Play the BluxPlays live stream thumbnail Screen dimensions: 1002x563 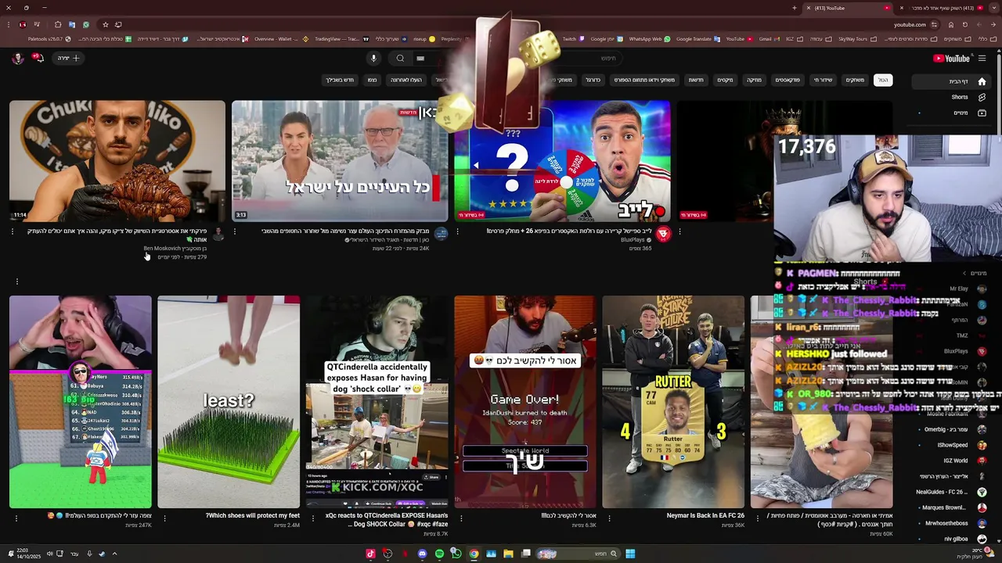(562, 161)
